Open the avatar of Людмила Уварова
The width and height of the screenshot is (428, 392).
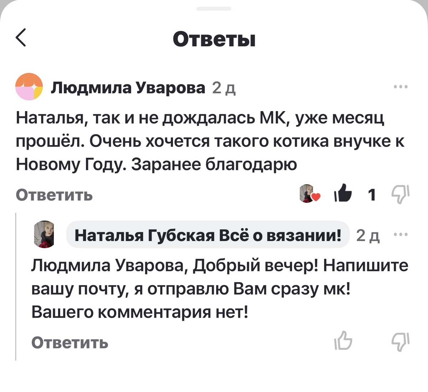tap(30, 88)
